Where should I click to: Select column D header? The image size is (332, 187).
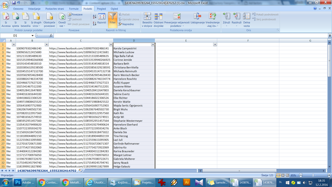pos(134,41)
